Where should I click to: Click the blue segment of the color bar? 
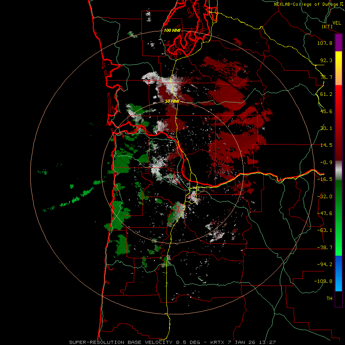pyautogui.click(x=338, y=273)
